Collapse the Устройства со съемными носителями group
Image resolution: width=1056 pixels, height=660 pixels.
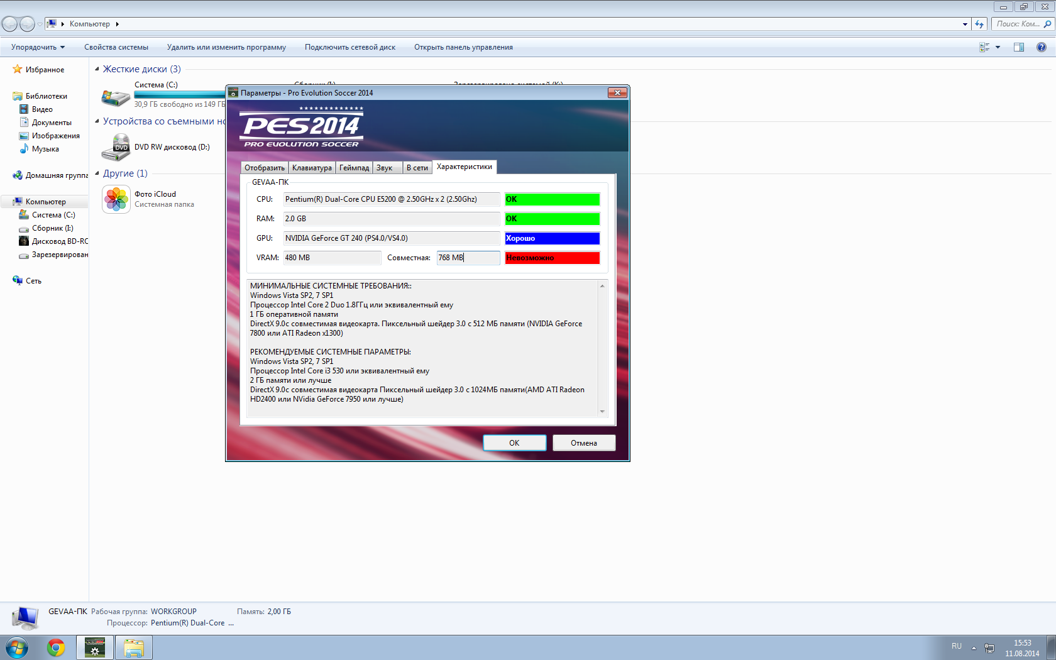(97, 121)
